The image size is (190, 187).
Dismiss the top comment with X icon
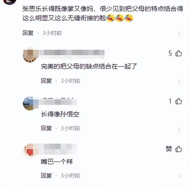coord(179,34)
